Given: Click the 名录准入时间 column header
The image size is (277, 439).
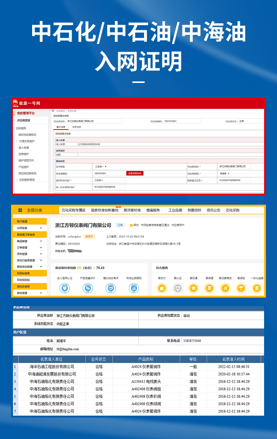Looking at the screenshot, I should [233, 359].
